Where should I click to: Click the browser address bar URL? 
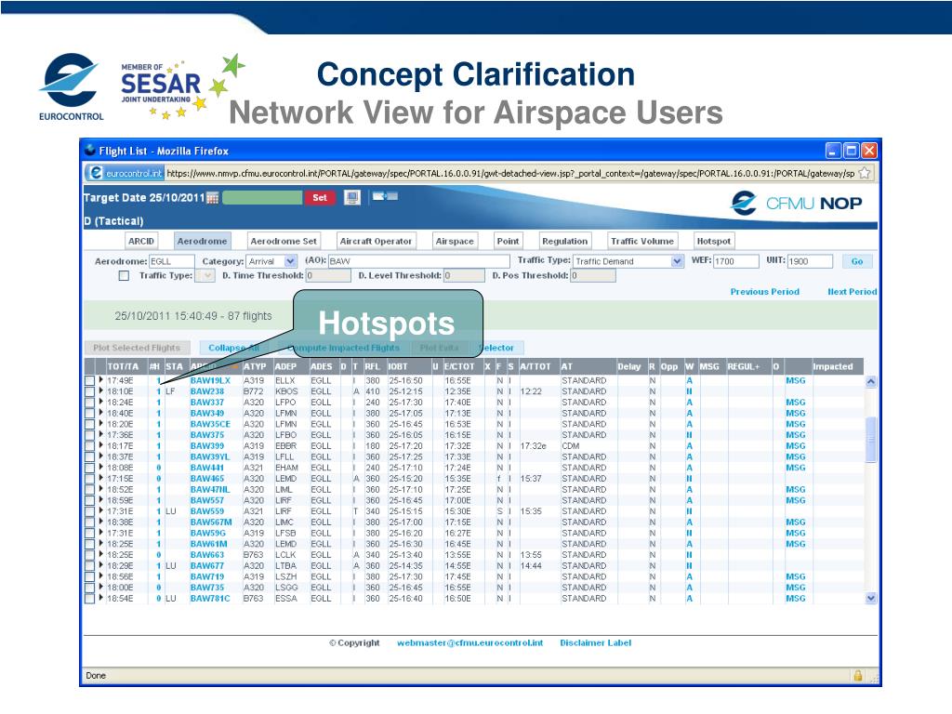[x=510, y=174]
